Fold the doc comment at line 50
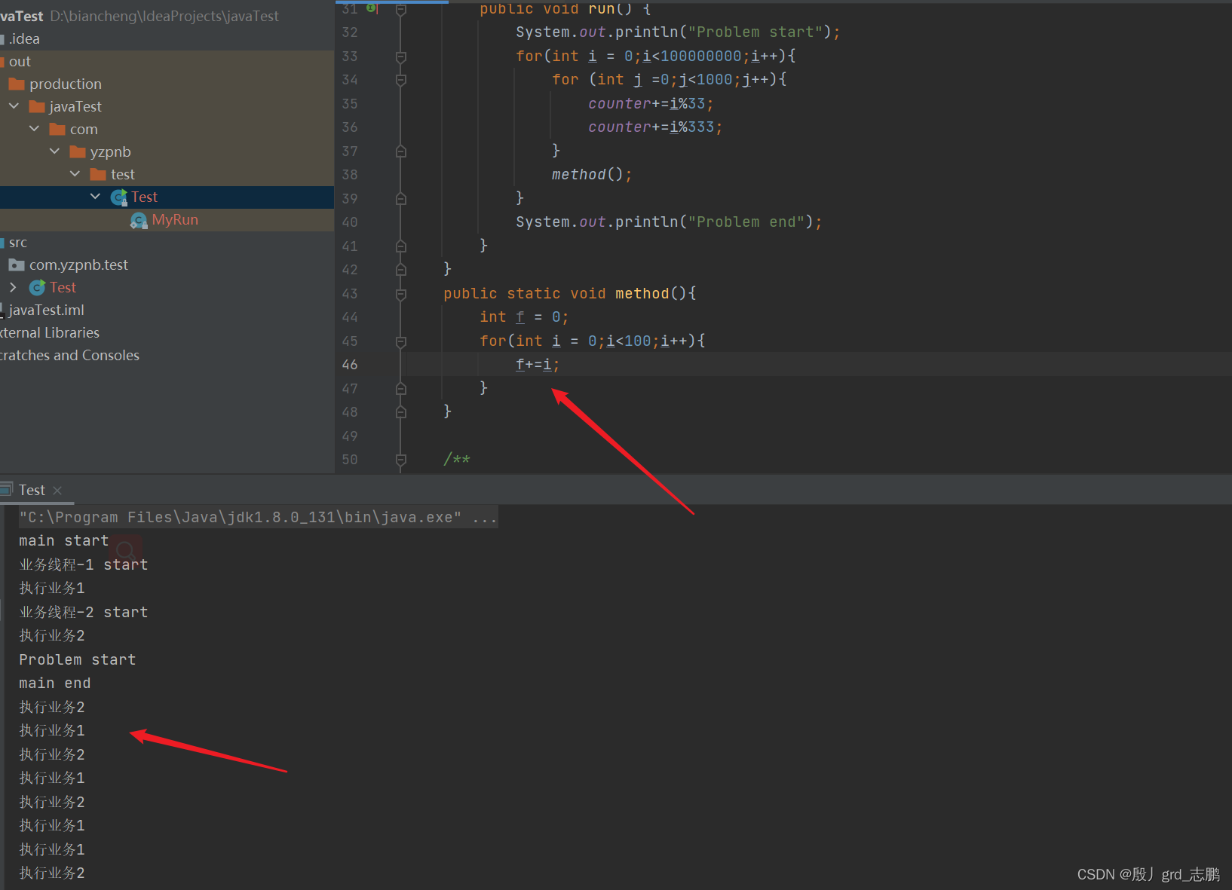Image resolution: width=1232 pixels, height=890 pixels. tap(401, 460)
